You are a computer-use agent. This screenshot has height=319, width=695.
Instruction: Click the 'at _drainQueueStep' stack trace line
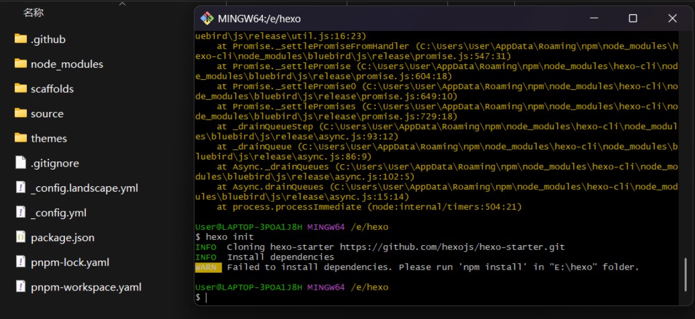pyautogui.click(x=436, y=132)
